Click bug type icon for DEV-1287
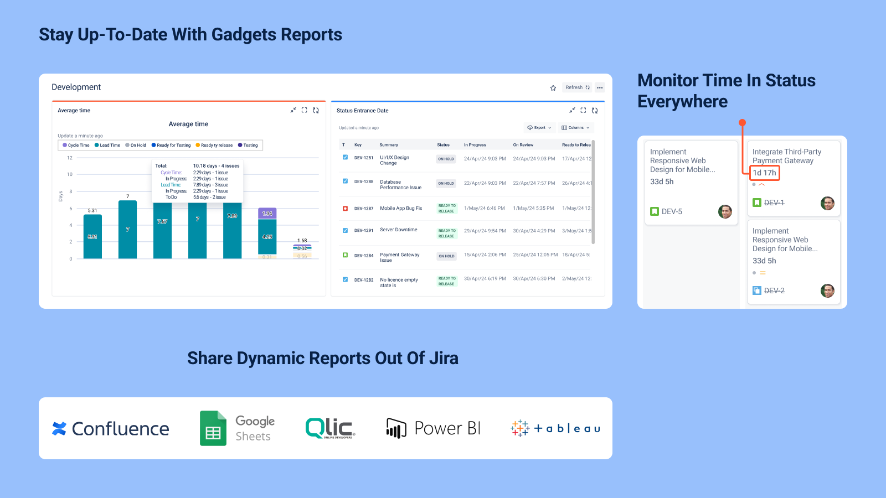 pyautogui.click(x=345, y=208)
